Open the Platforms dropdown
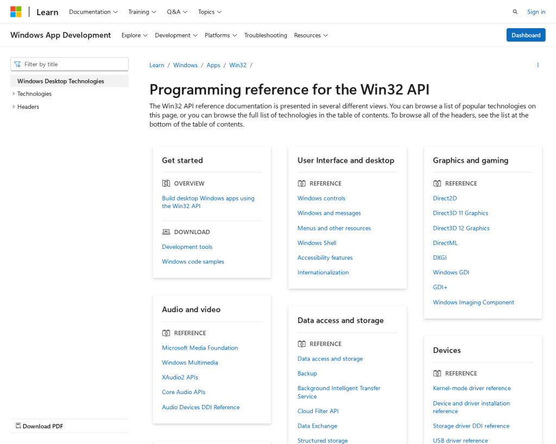The width and height of the screenshot is (556, 444). [220, 35]
